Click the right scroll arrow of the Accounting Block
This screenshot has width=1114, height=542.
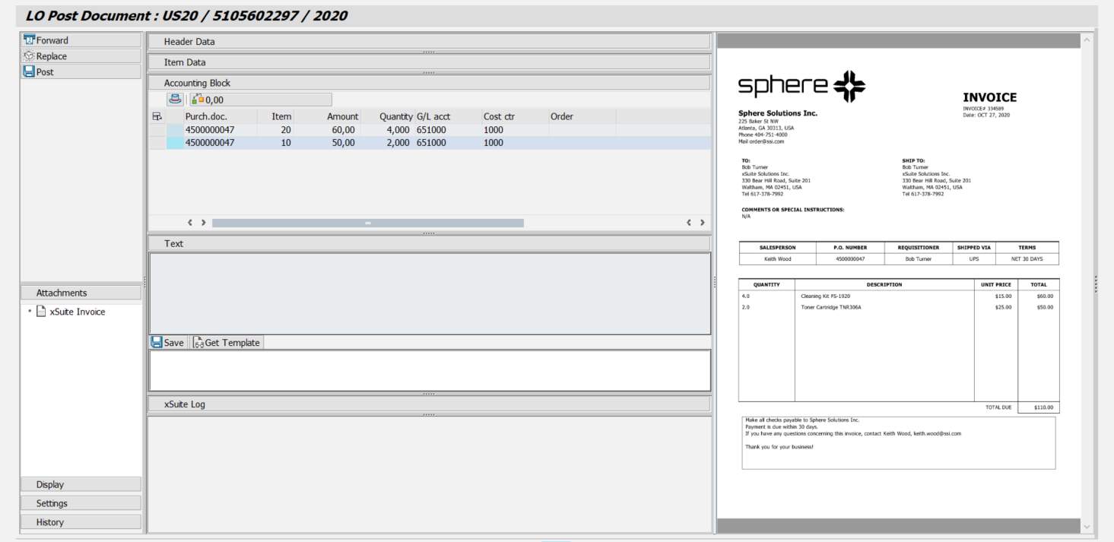pos(701,222)
